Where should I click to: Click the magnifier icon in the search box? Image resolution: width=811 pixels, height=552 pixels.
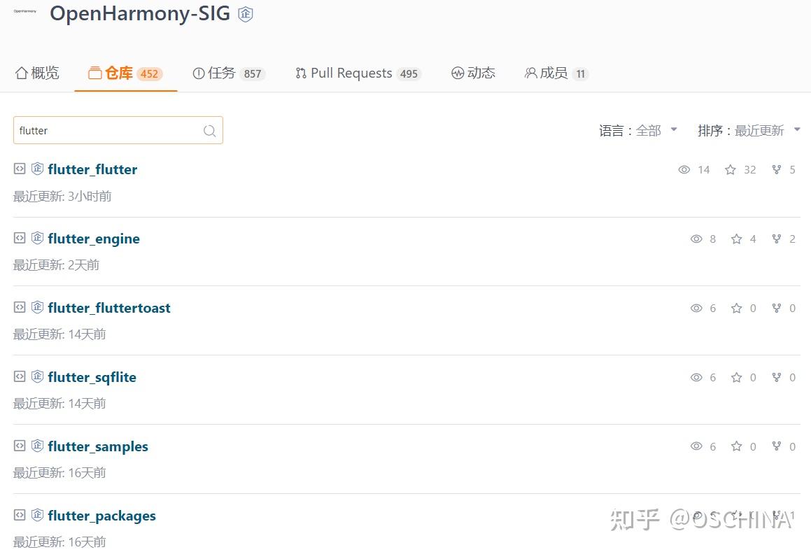coord(209,130)
